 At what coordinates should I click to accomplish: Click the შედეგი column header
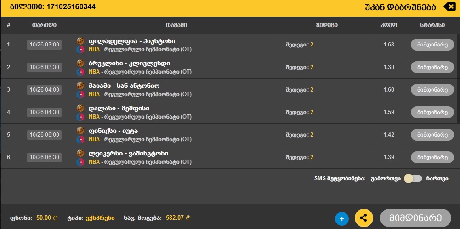[327, 25]
